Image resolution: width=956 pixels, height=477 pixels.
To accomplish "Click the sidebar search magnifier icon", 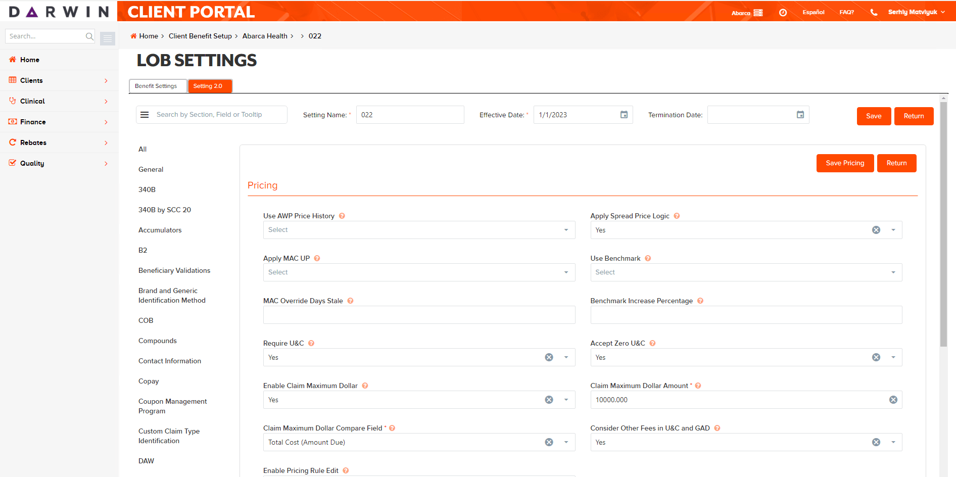I will [89, 36].
